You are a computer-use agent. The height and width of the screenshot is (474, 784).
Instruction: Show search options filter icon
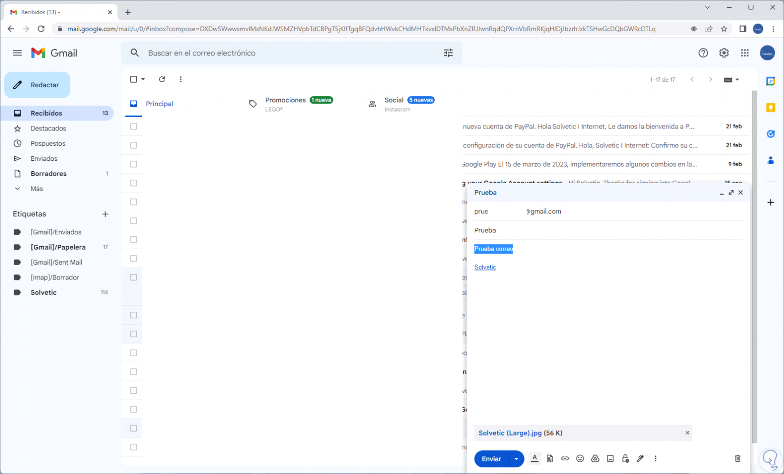pyautogui.click(x=448, y=53)
